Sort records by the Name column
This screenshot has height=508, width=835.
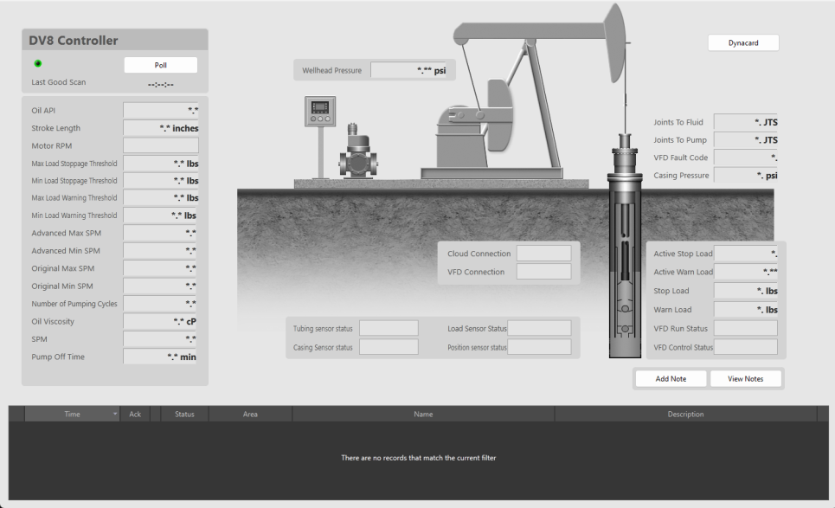[423, 414]
